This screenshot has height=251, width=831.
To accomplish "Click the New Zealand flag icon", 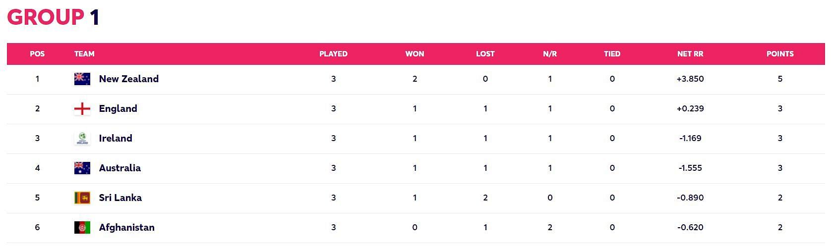I will coord(82,79).
